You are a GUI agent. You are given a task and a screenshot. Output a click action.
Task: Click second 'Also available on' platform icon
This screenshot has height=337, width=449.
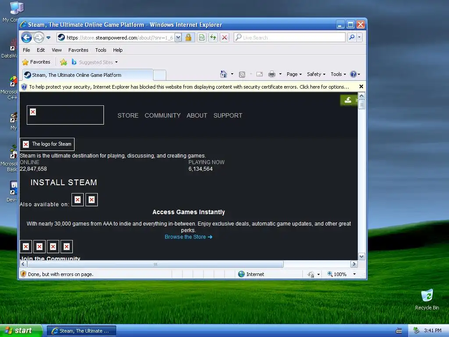(92, 200)
